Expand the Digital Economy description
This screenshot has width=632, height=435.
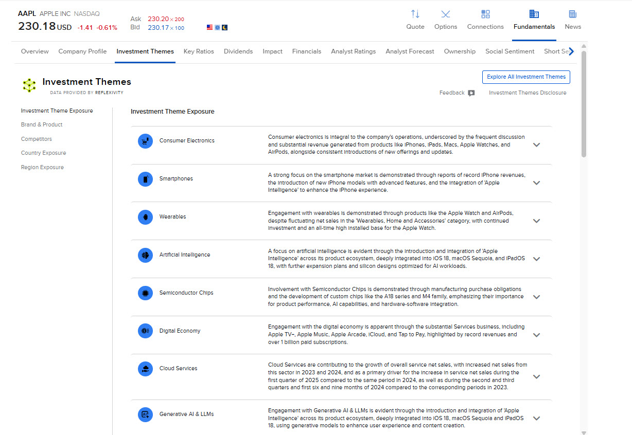pyautogui.click(x=536, y=335)
